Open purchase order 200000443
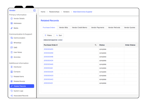Viewport: 147px width, 104px height. (48, 79)
